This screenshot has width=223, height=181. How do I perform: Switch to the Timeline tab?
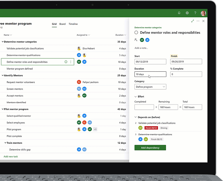click(x=73, y=24)
